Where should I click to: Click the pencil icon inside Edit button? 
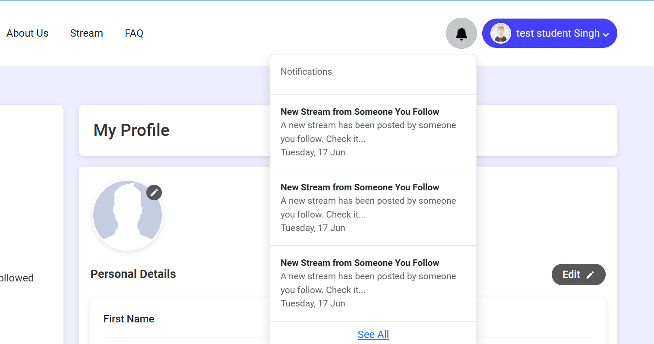click(590, 275)
